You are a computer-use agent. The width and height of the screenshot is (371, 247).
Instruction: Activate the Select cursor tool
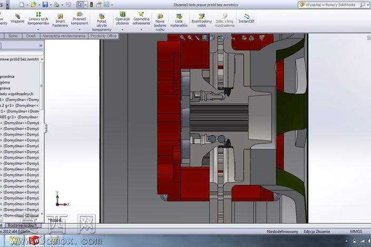click(x=80, y=5)
